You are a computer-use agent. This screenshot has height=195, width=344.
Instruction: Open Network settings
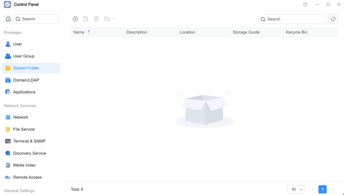tap(31, 117)
